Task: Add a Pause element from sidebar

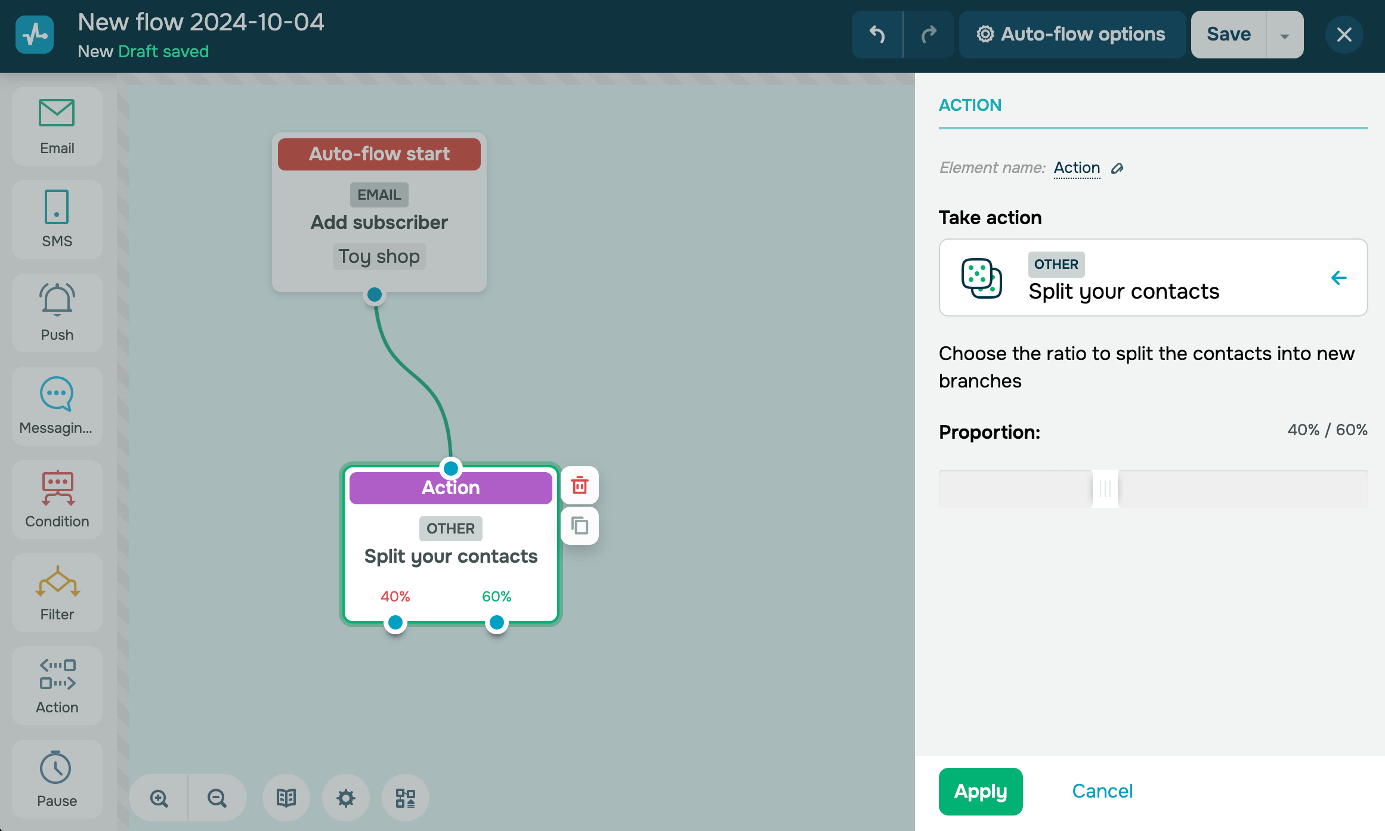Action: click(x=57, y=779)
